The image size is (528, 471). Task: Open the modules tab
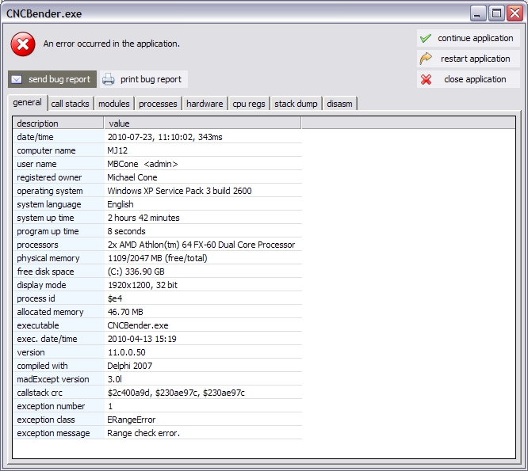[x=114, y=104]
